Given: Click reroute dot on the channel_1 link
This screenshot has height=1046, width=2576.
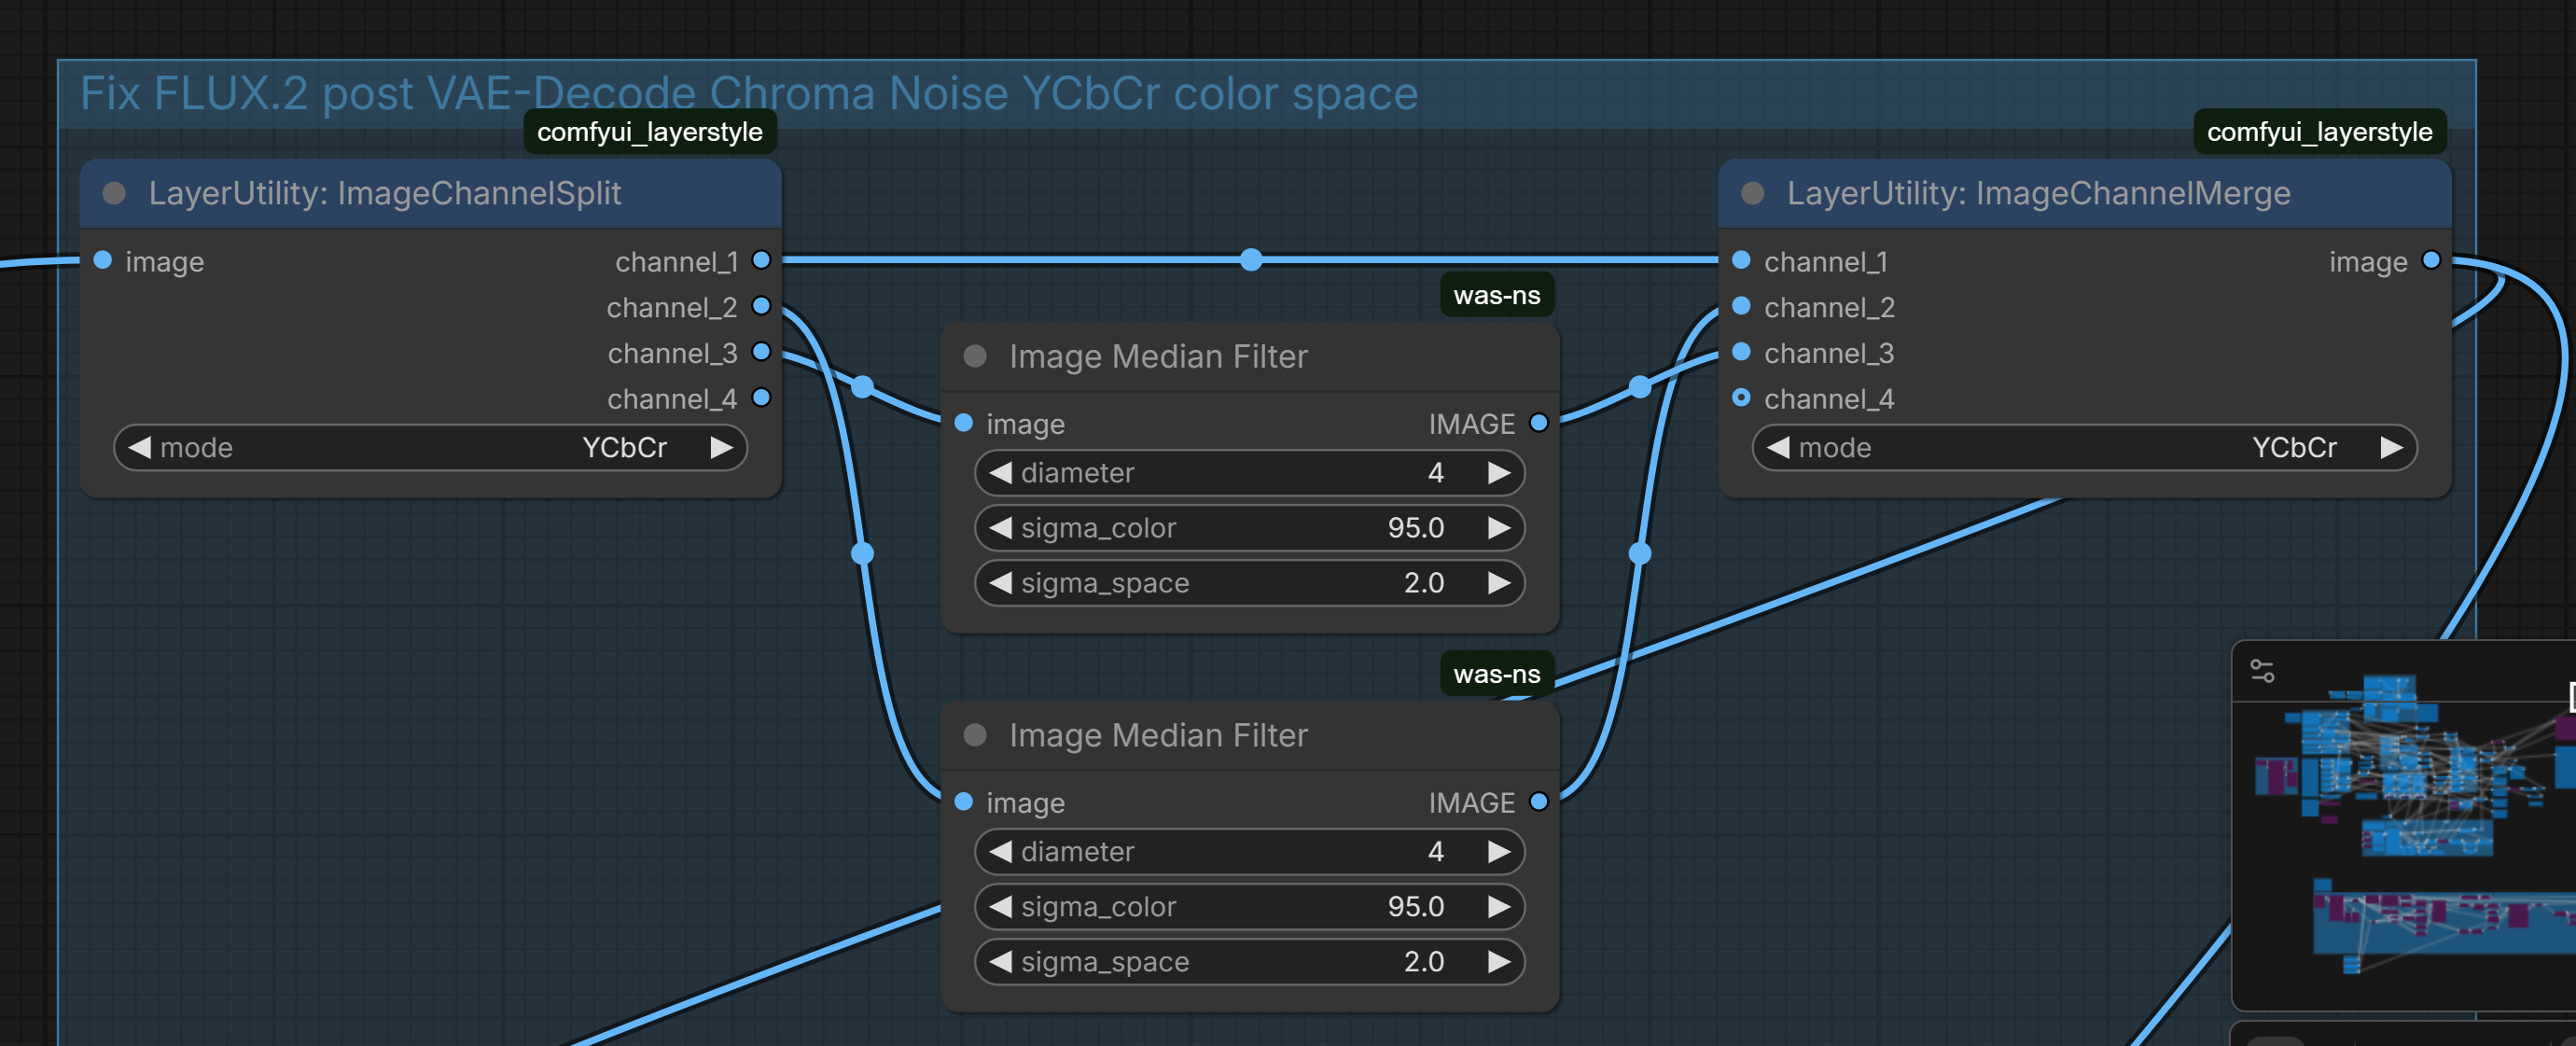Looking at the screenshot, I should tap(1251, 260).
